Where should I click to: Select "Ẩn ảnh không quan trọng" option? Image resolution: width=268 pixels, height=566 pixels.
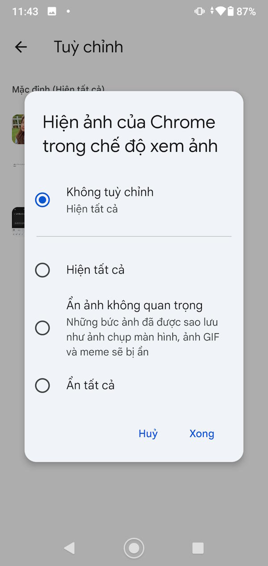click(x=42, y=327)
